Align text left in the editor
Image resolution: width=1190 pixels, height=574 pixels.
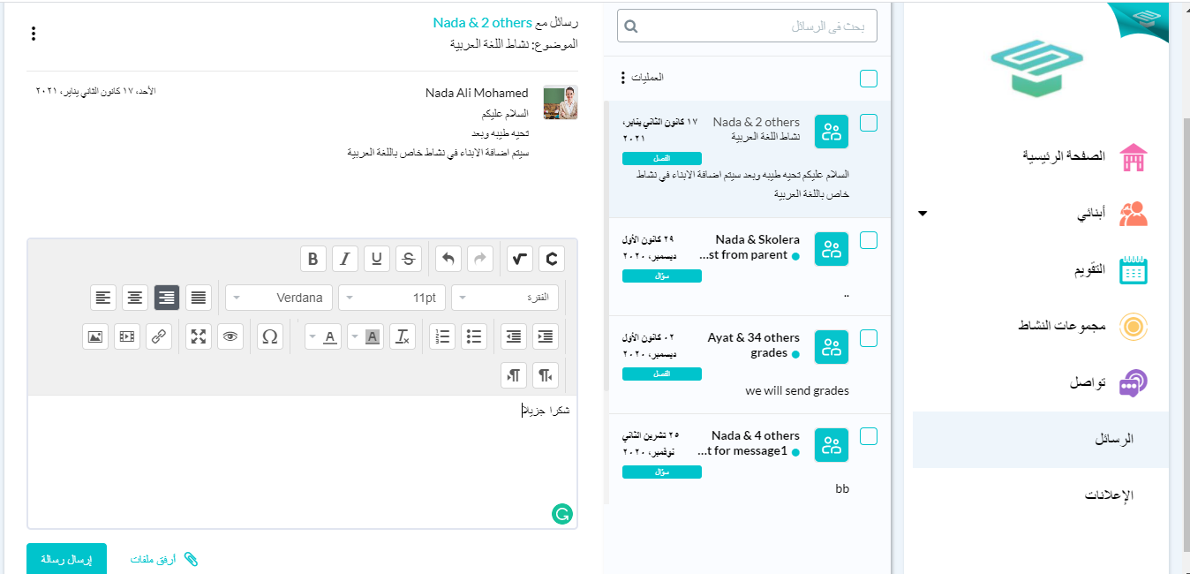tap(103, 298)
